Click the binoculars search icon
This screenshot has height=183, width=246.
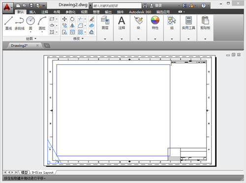(x=145, y=6)
